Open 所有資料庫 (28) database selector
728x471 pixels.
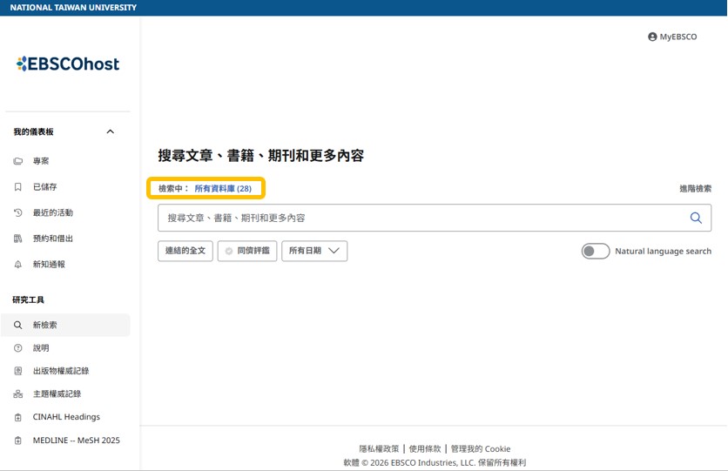pos(223,188)
